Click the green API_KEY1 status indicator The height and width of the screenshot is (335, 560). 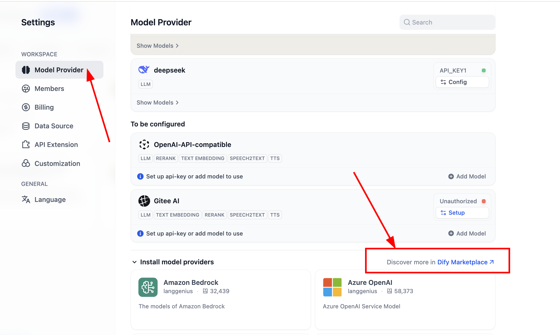pyautogui.click(x=484, y=70)
